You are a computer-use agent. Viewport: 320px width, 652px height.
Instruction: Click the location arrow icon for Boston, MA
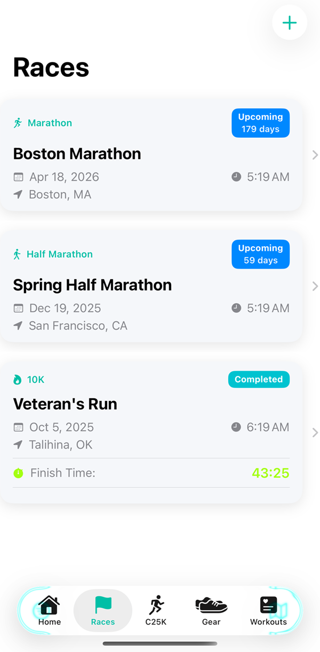pos(18,194)
